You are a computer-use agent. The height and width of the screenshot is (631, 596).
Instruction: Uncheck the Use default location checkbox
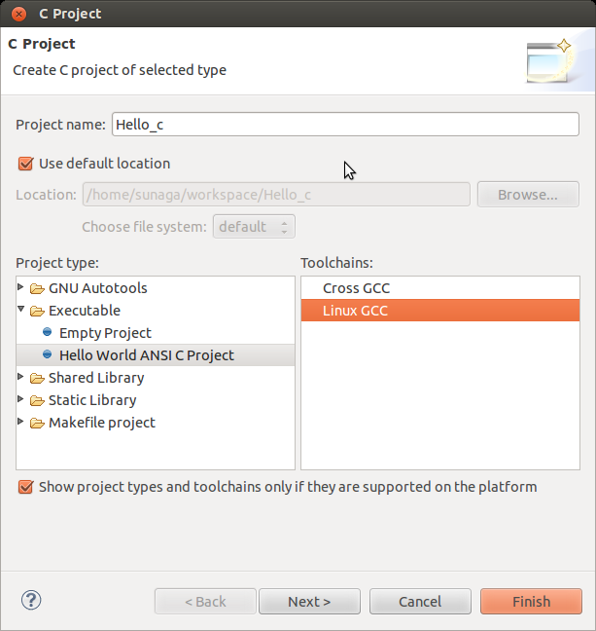point(25,164)
